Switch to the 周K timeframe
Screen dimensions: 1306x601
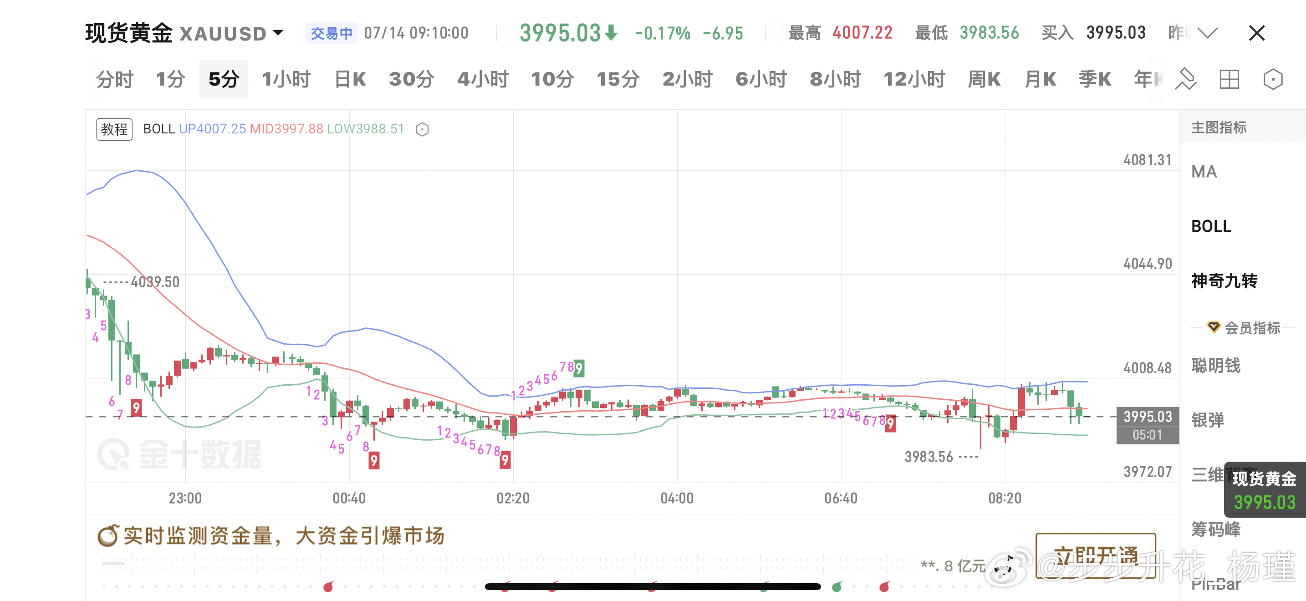pyautogui.click(x=984, y=79)
